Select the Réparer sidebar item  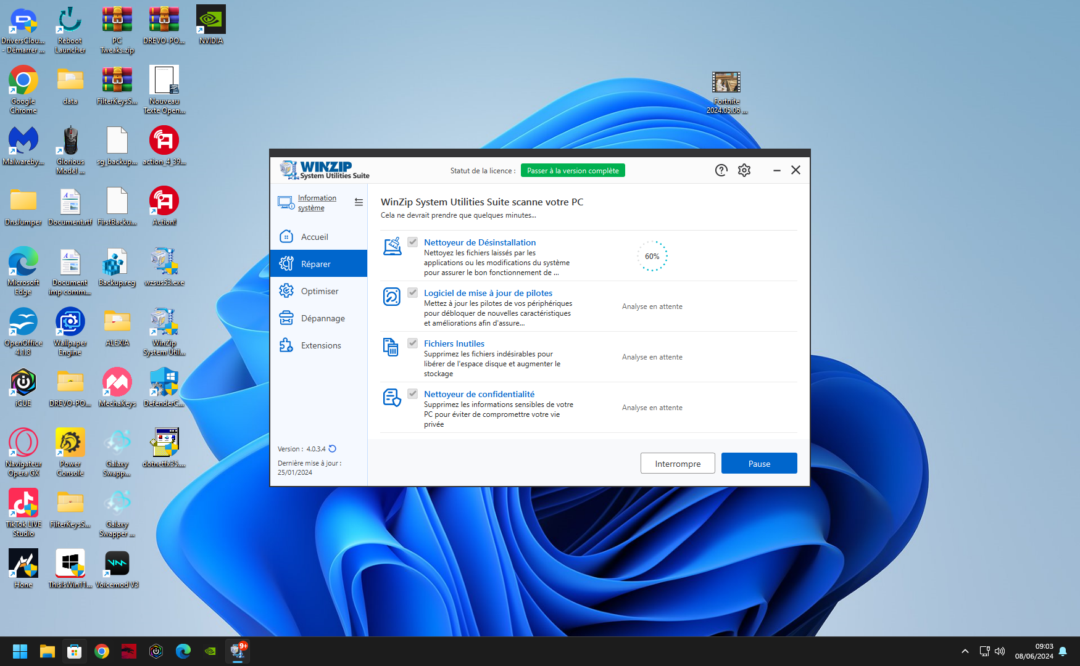(318, 264)
